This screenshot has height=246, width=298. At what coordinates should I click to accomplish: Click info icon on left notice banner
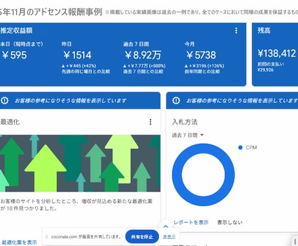[x=5, y=100]
